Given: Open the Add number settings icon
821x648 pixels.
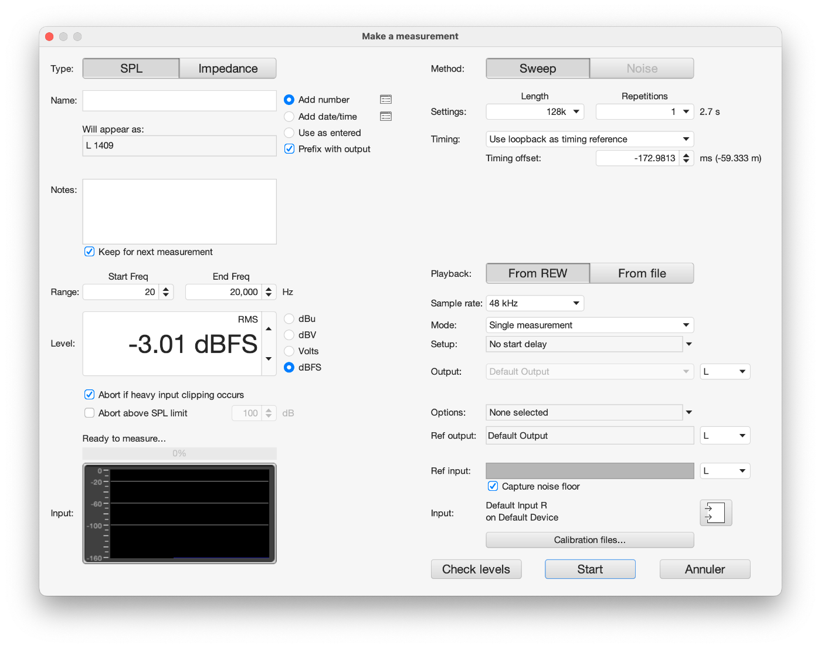Looking at the screenshot, I should [385, 100].
